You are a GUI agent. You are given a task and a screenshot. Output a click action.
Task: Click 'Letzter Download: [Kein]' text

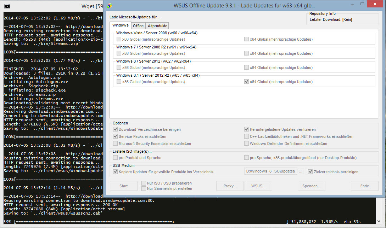[331, 20]
